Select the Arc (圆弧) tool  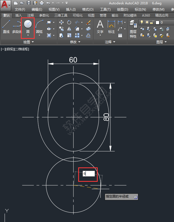point(39,27)
